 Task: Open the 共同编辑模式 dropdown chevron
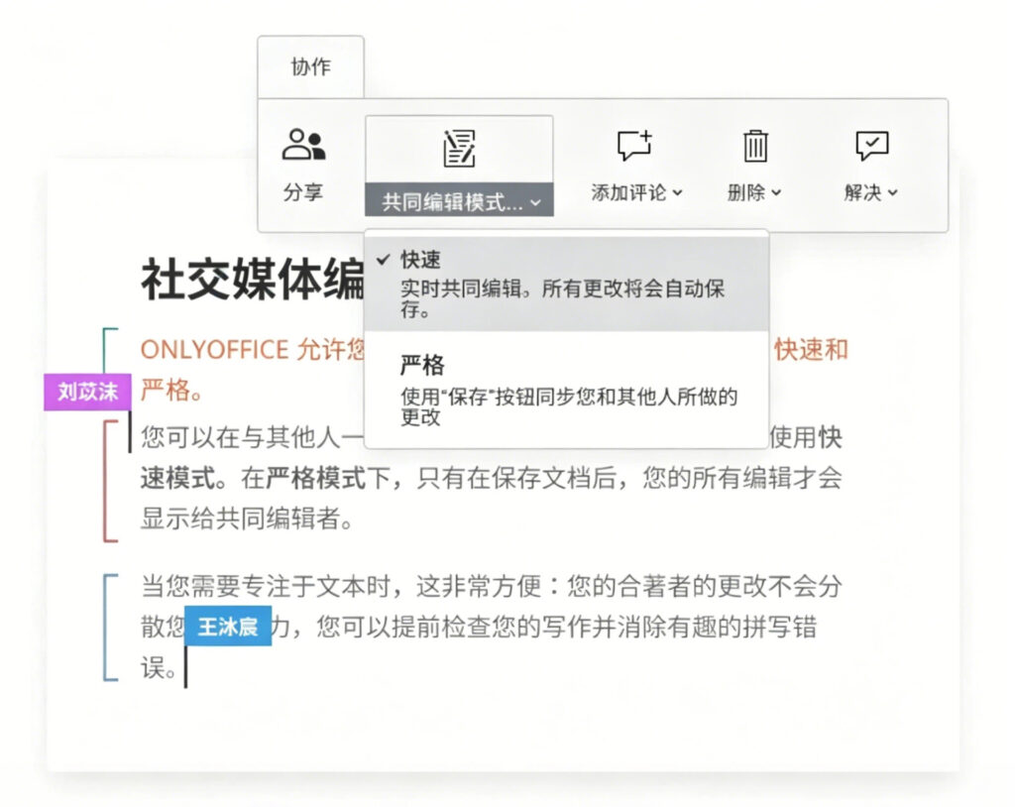tap(535, 201)
